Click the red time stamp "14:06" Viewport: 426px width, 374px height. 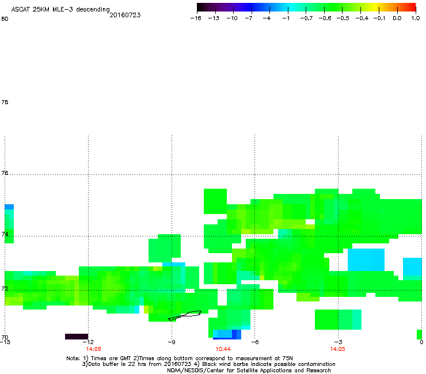[x=93, y=349]
